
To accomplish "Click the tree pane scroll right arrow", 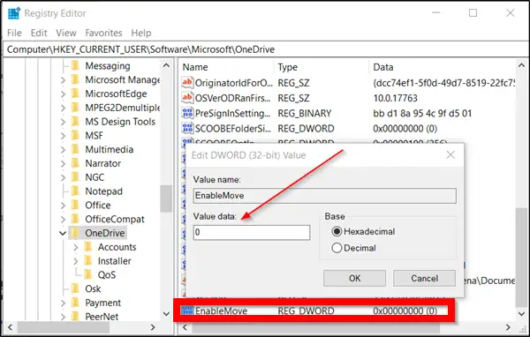I will (x=153, y=327).
